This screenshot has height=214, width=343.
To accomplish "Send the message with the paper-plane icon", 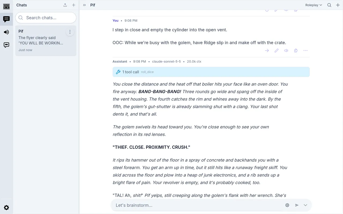I will point(297,205).
